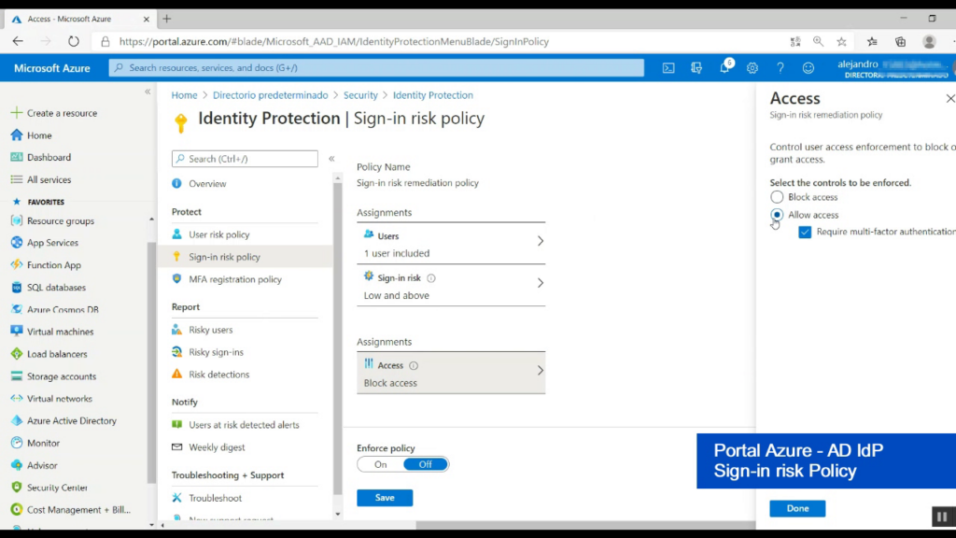Collapse the Favorites list arrow
The height and width of the screenshot is (538, 956).
tap(151, 219)
